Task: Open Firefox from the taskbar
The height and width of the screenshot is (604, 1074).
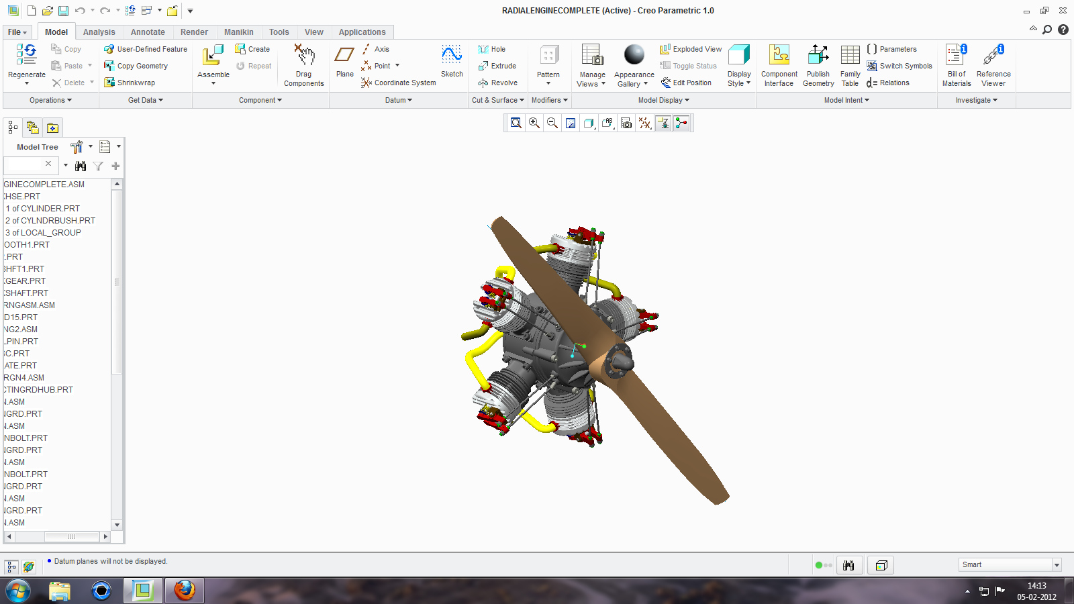Action: (x=185, y=591)
